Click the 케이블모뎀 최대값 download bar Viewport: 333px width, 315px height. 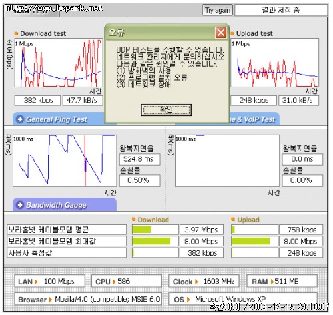(155, 241)
